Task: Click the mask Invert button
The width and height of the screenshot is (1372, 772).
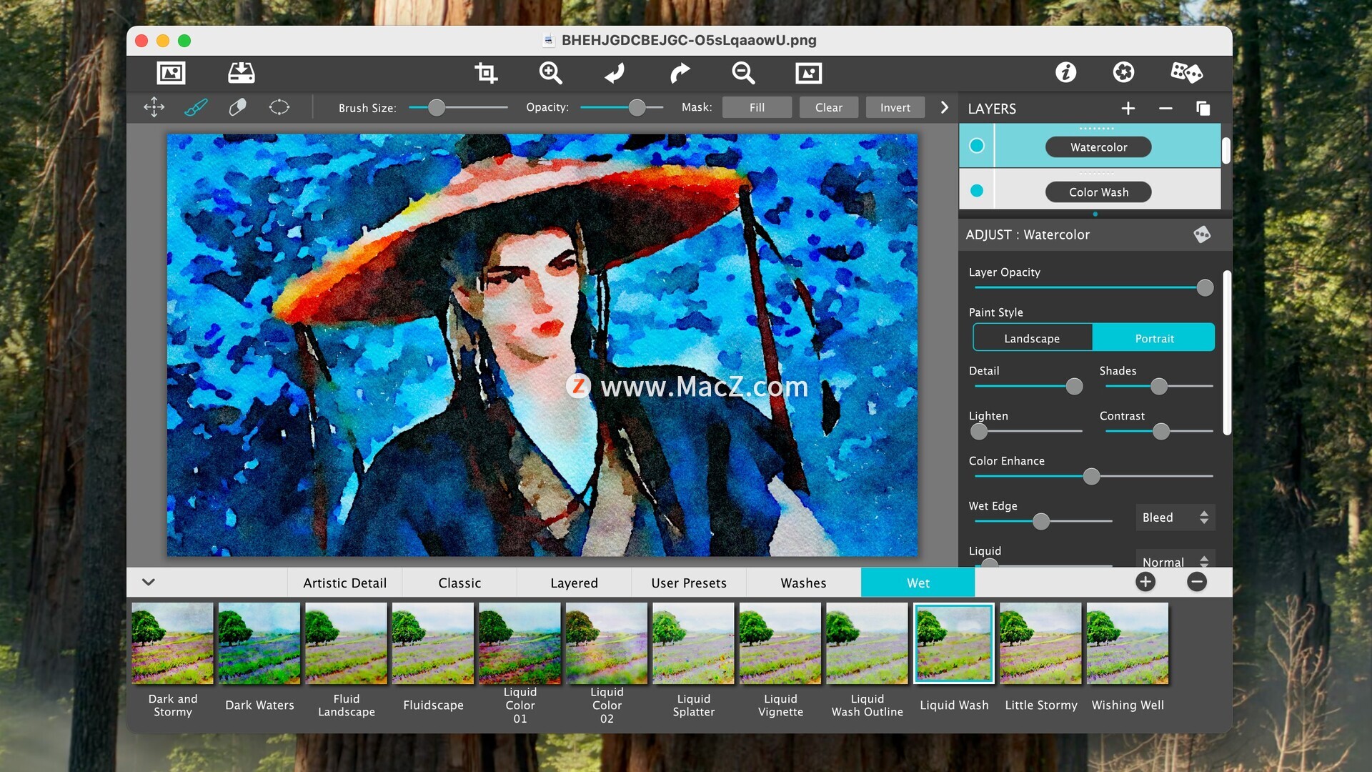Action: point(895,107)
